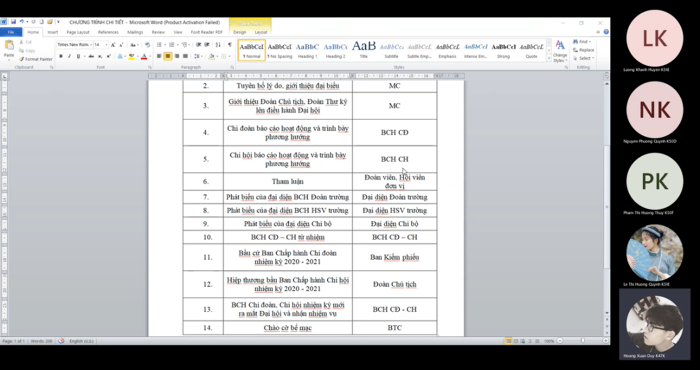Toggle Justify alignment
The image size is (700, 370).
[185, 56]
